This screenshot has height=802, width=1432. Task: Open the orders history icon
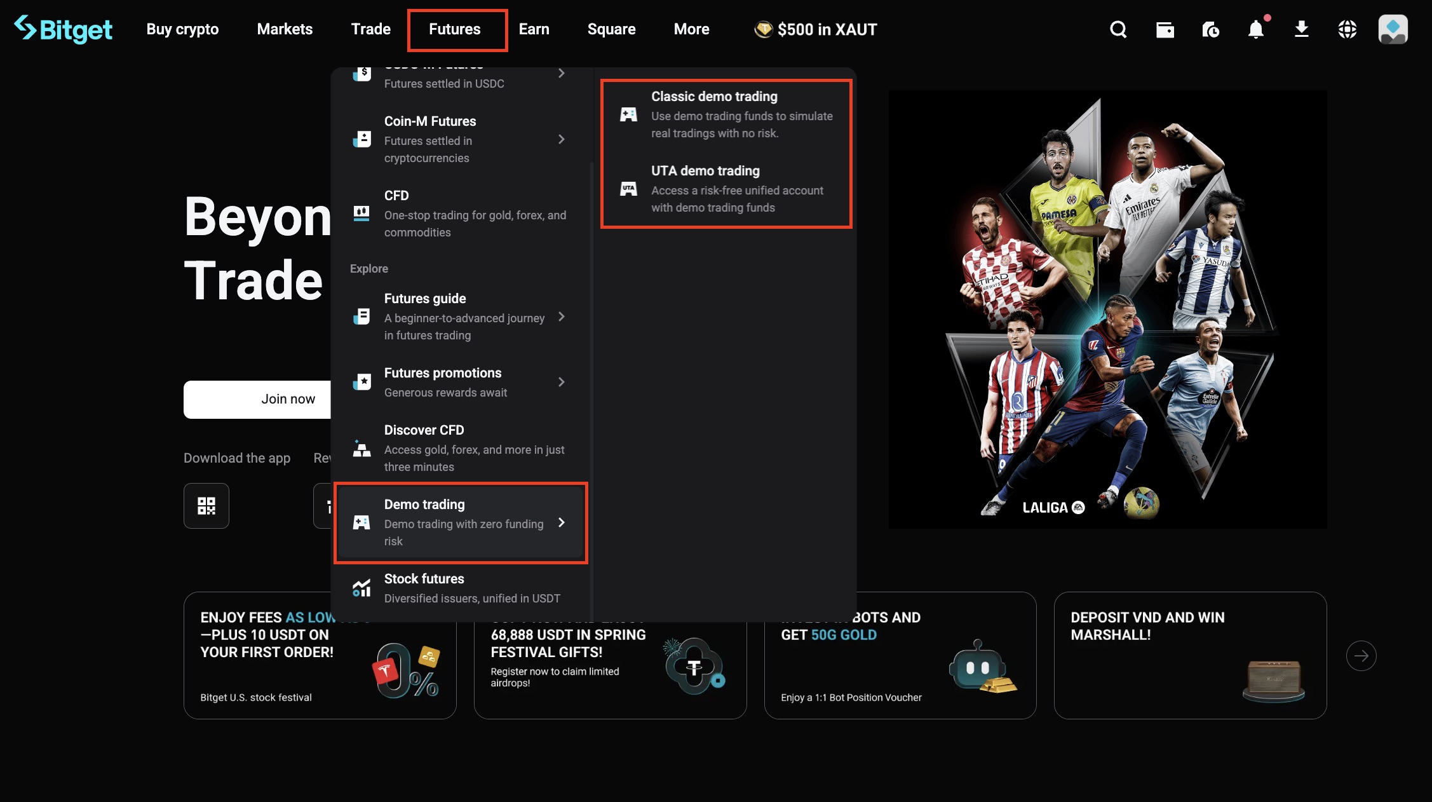[1210, 29]
